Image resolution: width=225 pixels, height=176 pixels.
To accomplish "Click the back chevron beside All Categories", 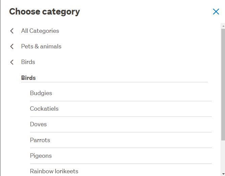I will pyautogui.click(x=12, y=31).
